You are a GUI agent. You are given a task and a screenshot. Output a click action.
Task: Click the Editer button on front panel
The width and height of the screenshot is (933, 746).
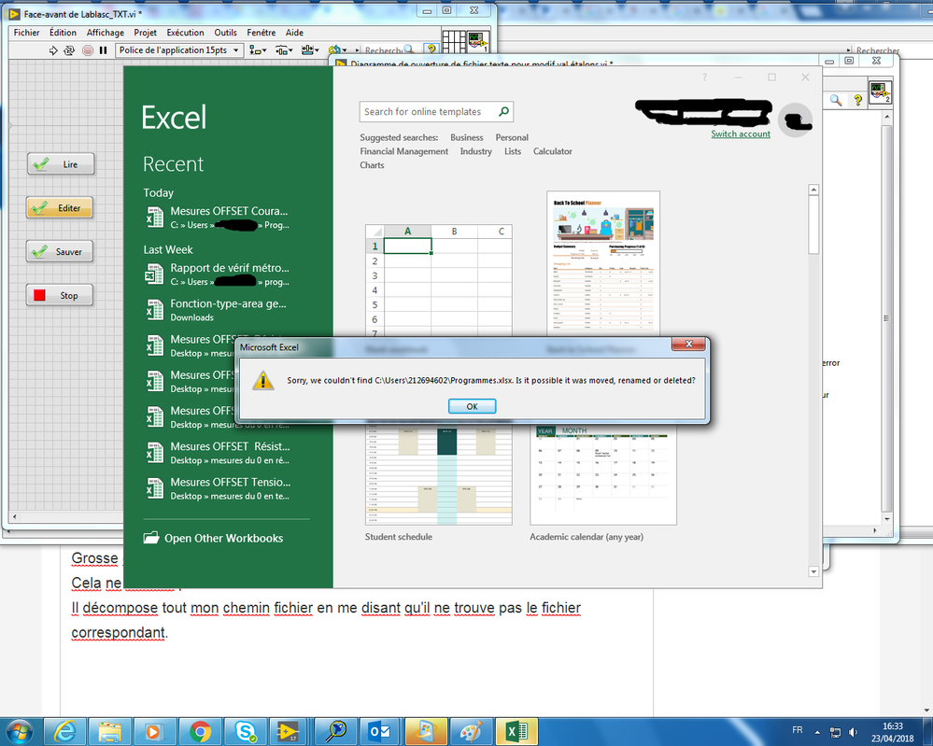coord(60,207)
